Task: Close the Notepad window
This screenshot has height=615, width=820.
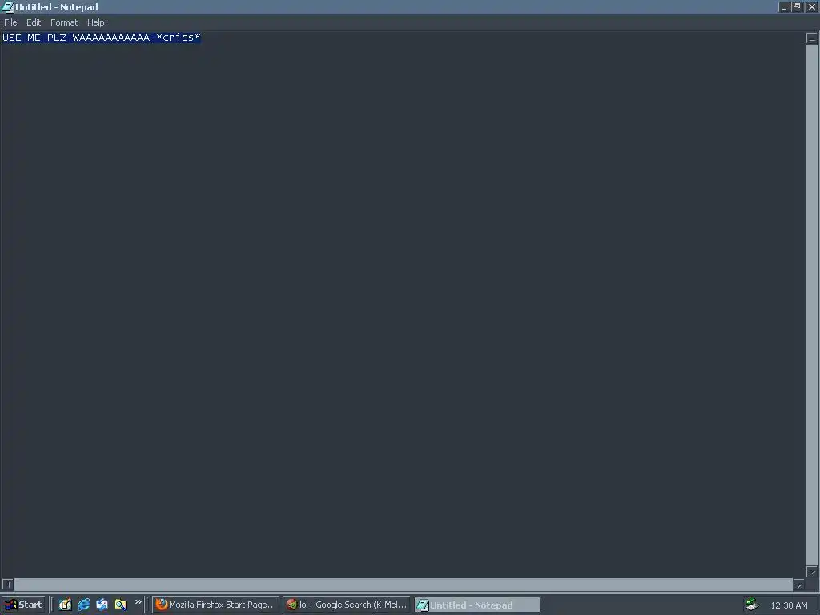Action: coord(812,6)
